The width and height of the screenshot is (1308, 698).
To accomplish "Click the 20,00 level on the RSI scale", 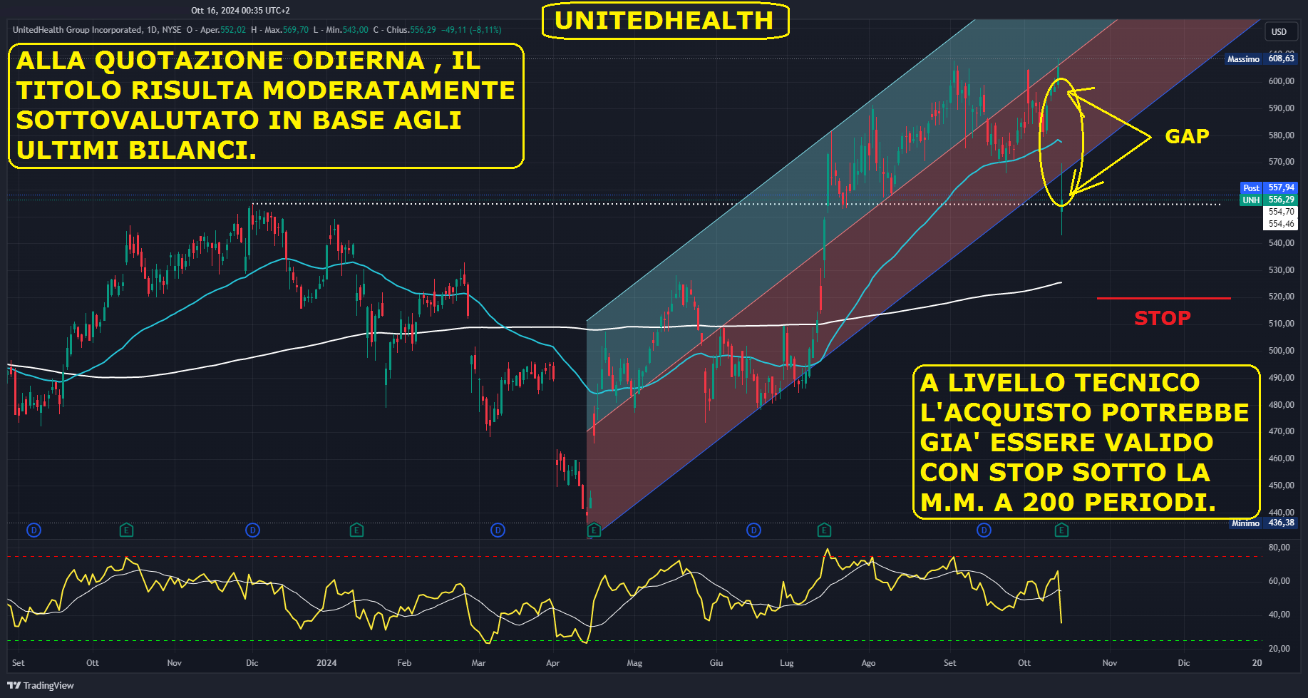I will click(1279, 649).
